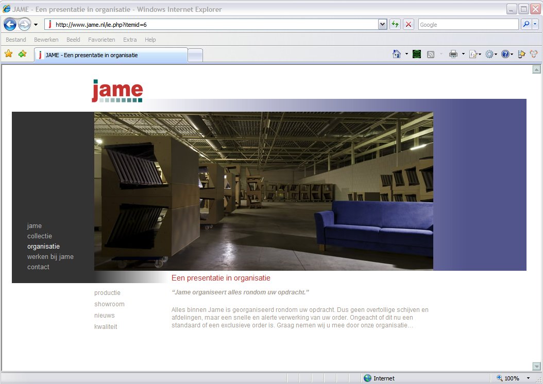543x384 pixels.
Task: Open the Bestand menu
Action: click(16, 40)
